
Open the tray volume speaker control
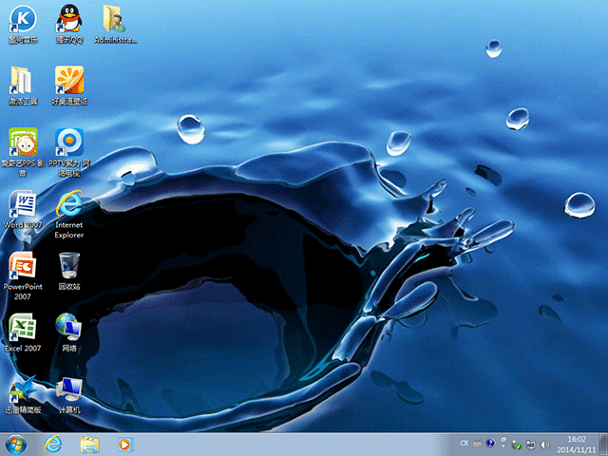tap(545, 444)
